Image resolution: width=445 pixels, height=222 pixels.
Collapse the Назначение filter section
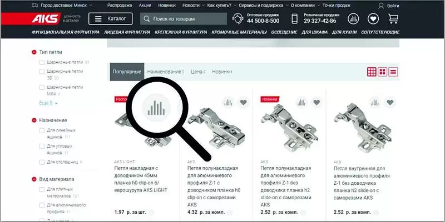(x=34, y=120)
